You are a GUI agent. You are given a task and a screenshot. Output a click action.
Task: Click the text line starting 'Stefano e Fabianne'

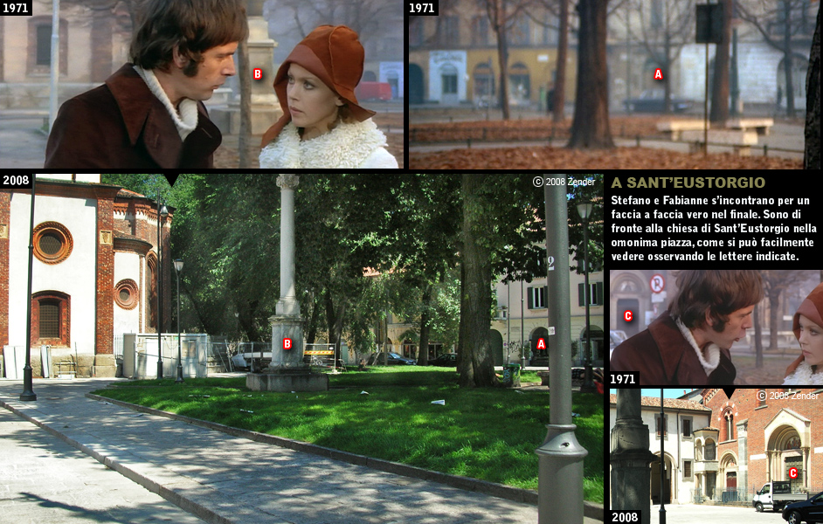point(710,200)
